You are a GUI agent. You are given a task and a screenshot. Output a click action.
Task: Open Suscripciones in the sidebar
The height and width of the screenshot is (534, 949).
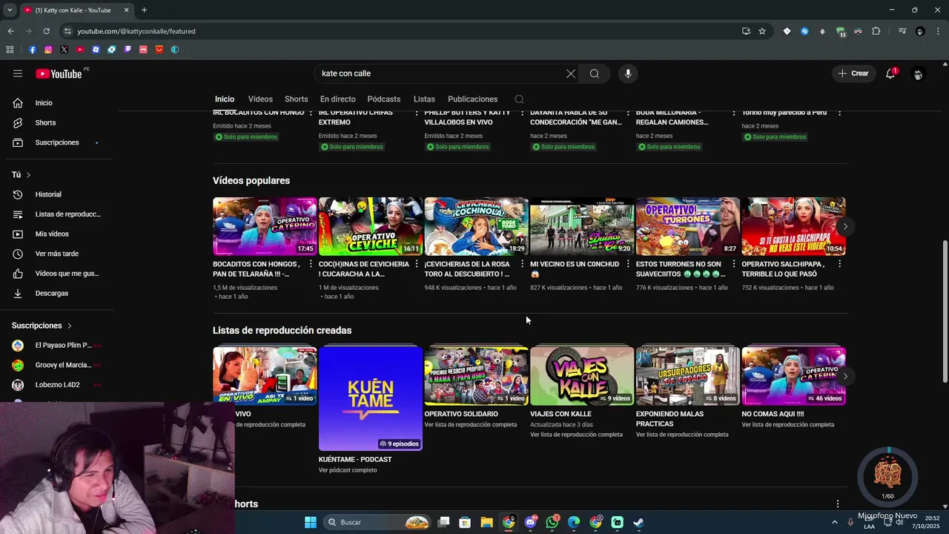56,142
